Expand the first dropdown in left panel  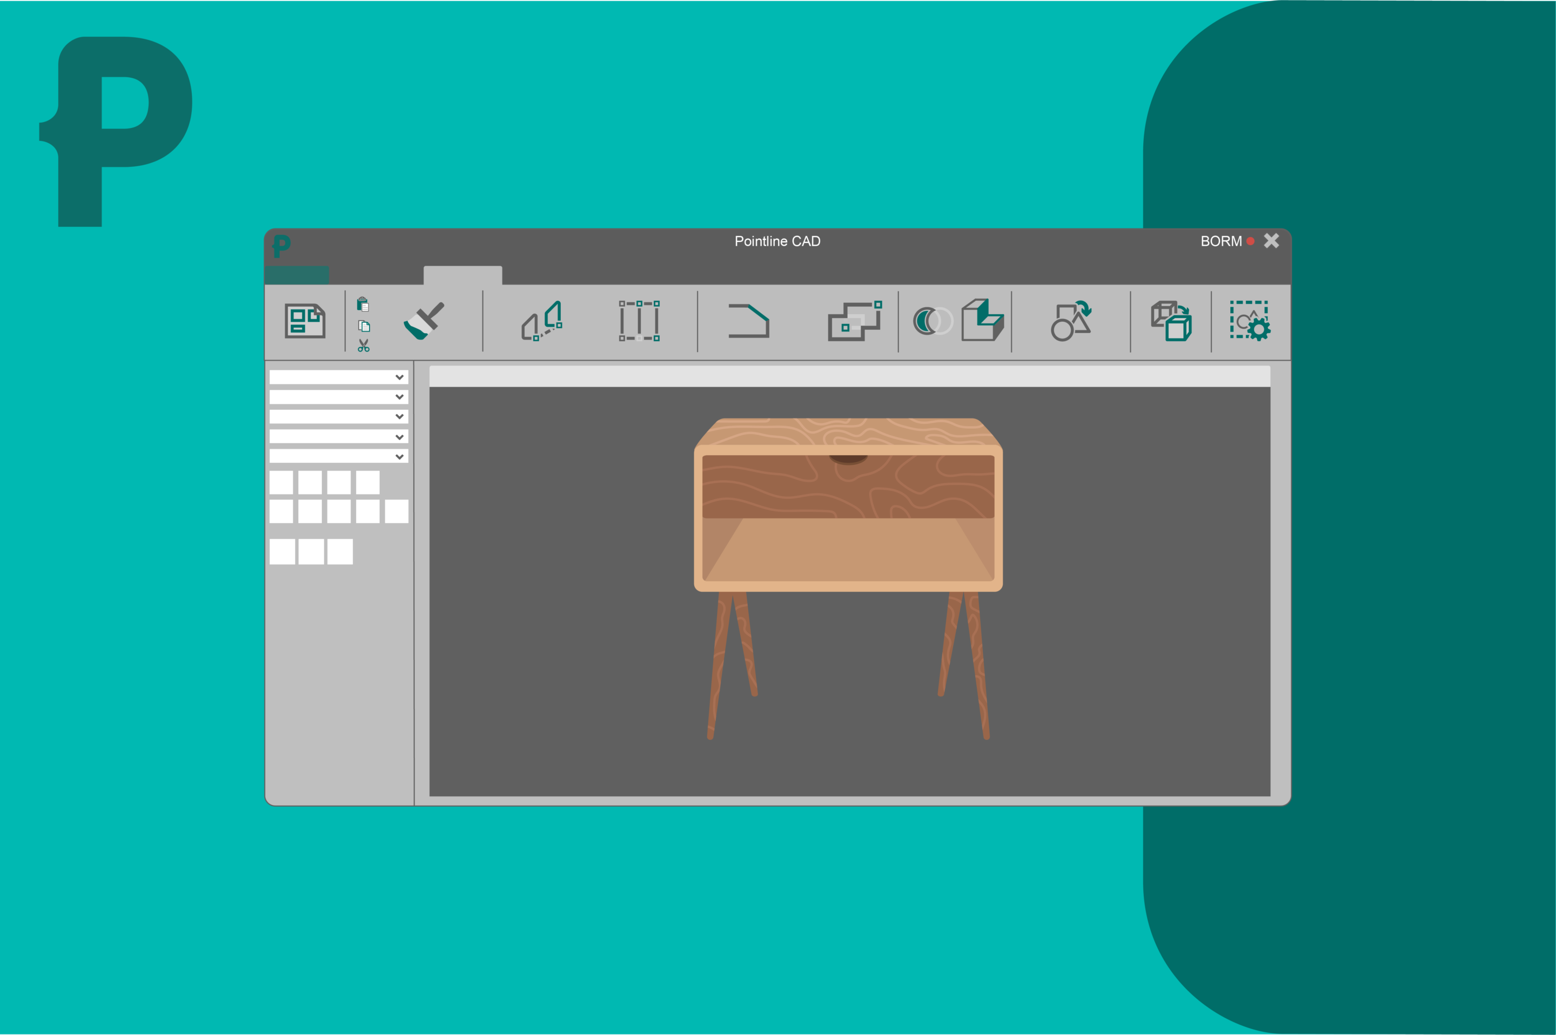(x=399, y=377)
